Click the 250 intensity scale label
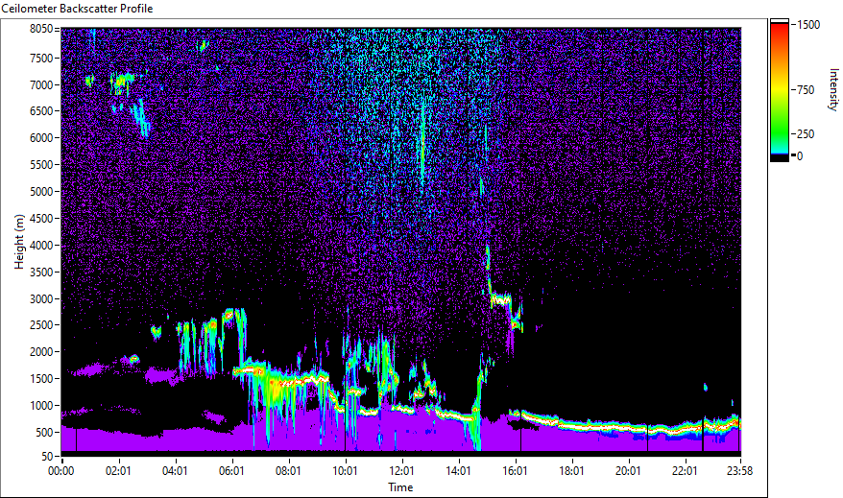The width and height of the screenshot is (843, 498). click(x=806, y=133)
